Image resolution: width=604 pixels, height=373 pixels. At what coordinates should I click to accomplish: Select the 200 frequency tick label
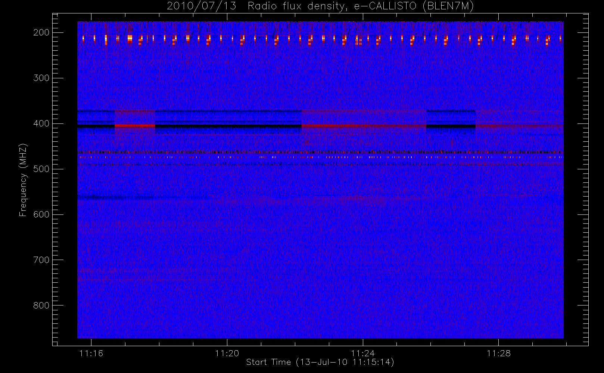(41, 32)
